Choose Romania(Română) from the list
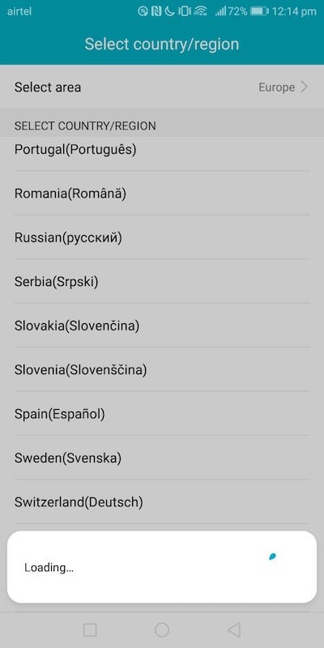 [162, 193]
